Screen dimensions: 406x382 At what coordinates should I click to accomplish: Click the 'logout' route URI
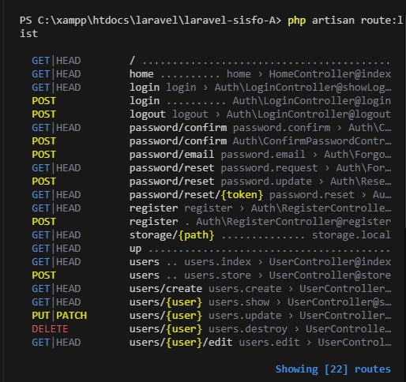tap(148, 114)
